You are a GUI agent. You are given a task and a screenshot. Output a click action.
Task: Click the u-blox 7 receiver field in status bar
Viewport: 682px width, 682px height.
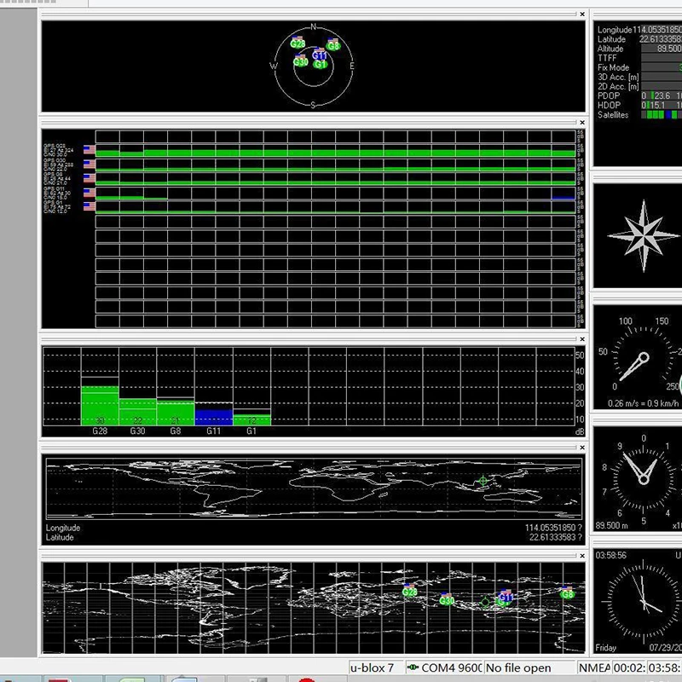(376, 668)
